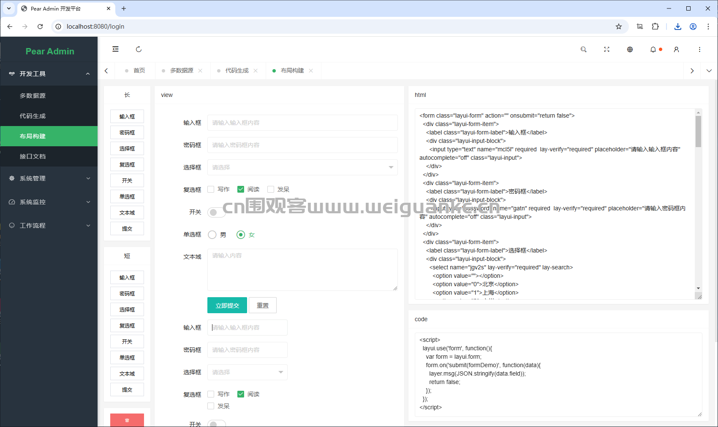Check the first 写作 checkbox
This screenshot has width=718, height=427.
click(x=211, y=189)
